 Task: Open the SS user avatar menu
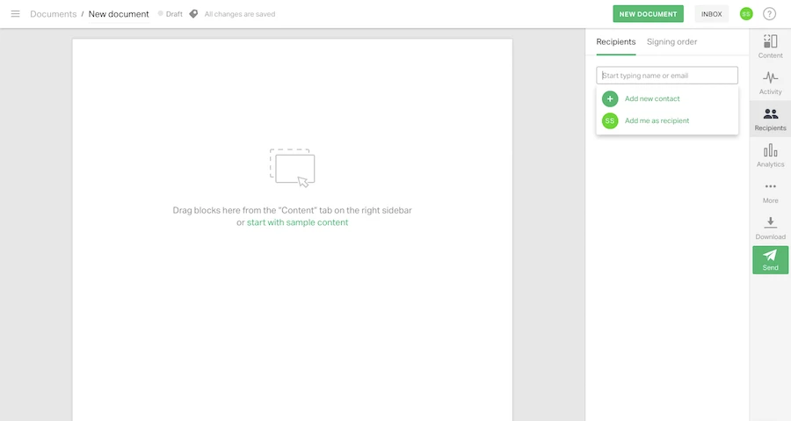pos(746,14)
